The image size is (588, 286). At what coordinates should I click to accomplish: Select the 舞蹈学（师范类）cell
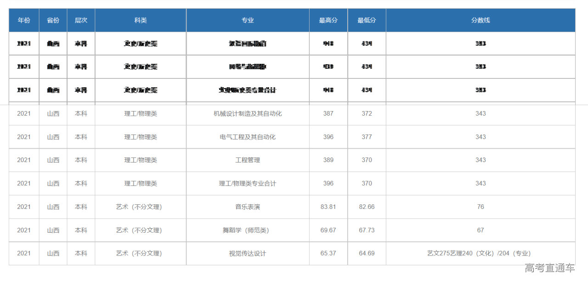tap(248, 230)
